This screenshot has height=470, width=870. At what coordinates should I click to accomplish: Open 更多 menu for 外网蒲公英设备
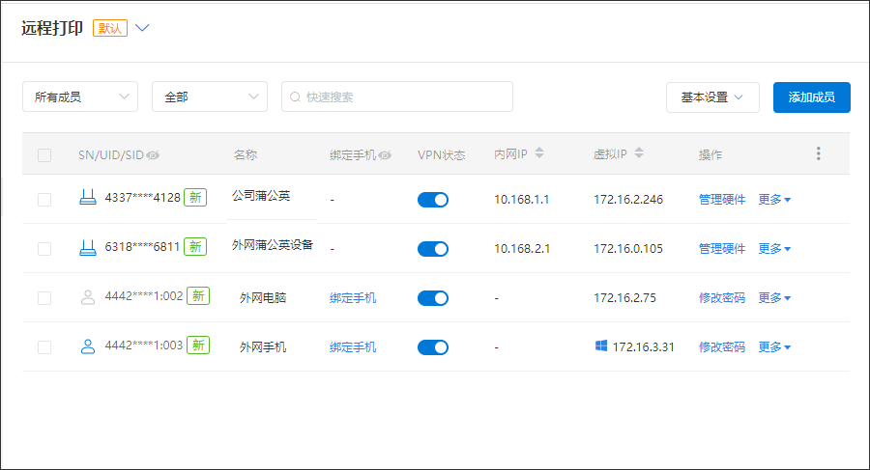point(774,249)
